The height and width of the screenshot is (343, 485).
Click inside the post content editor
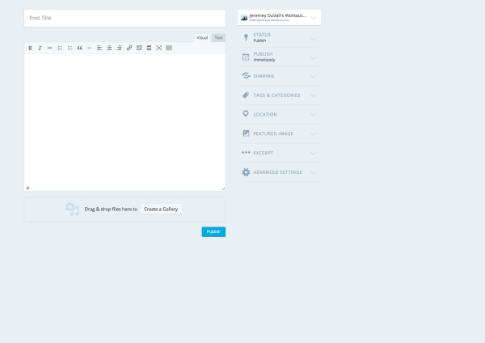point(124,119)
